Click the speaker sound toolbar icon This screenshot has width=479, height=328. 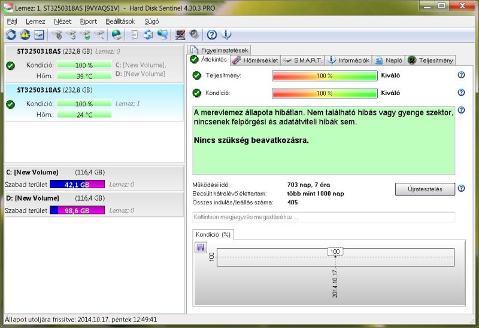click(x=194, y=35)
